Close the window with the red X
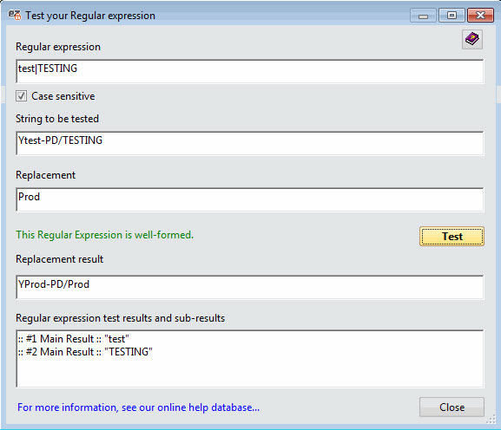 click(x=480, y=16)
